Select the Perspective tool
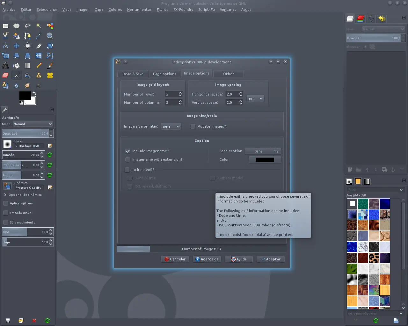Screen dimensions: 408x326 (28, 56)
